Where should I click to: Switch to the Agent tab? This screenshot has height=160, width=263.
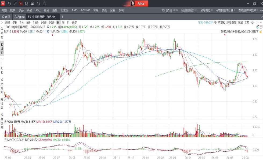click(x=19, y=17)
